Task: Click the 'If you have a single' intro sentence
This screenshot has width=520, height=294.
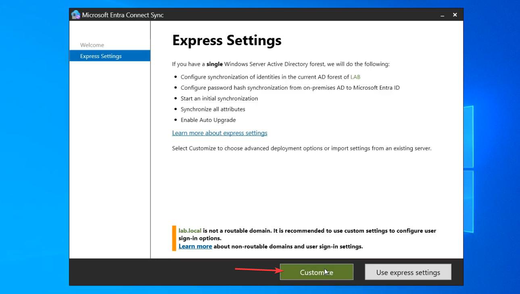Action: point(281,64)
